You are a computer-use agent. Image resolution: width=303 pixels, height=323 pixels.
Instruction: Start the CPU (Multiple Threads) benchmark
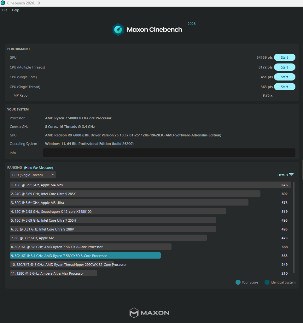click(284, 67)
